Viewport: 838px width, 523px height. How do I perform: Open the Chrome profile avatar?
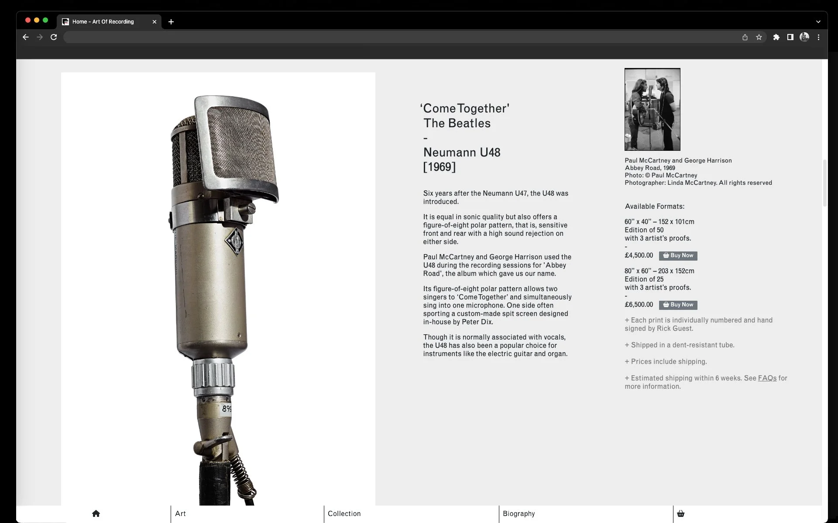804,37
